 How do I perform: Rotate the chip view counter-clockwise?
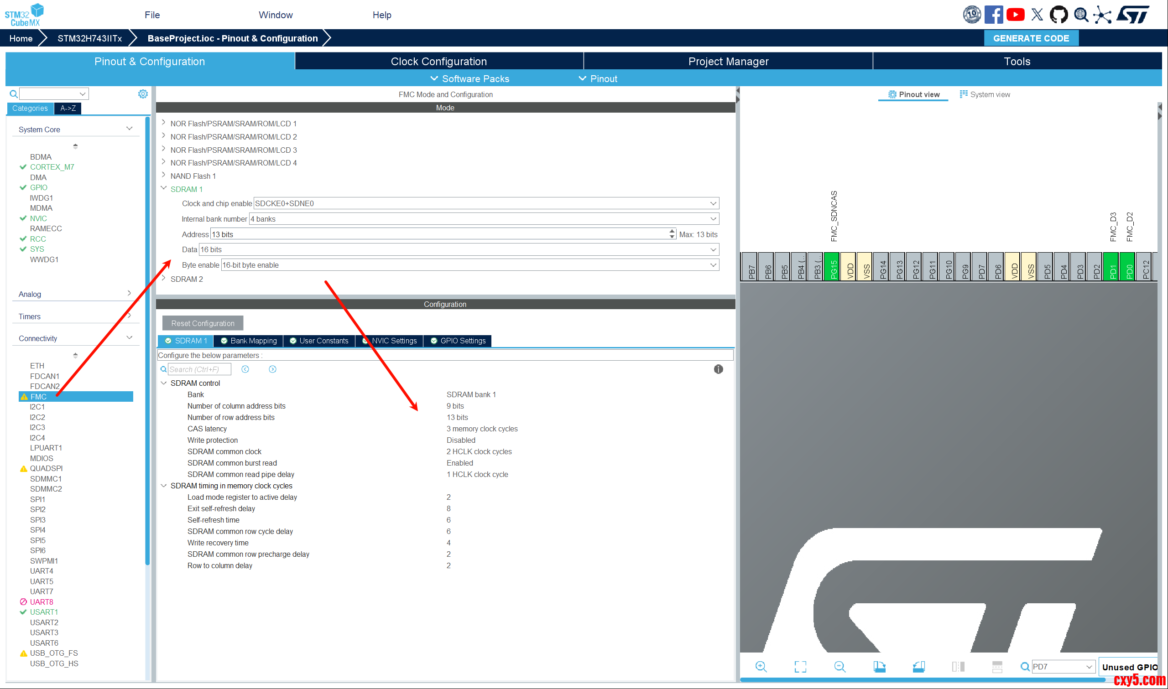[918, 667]
